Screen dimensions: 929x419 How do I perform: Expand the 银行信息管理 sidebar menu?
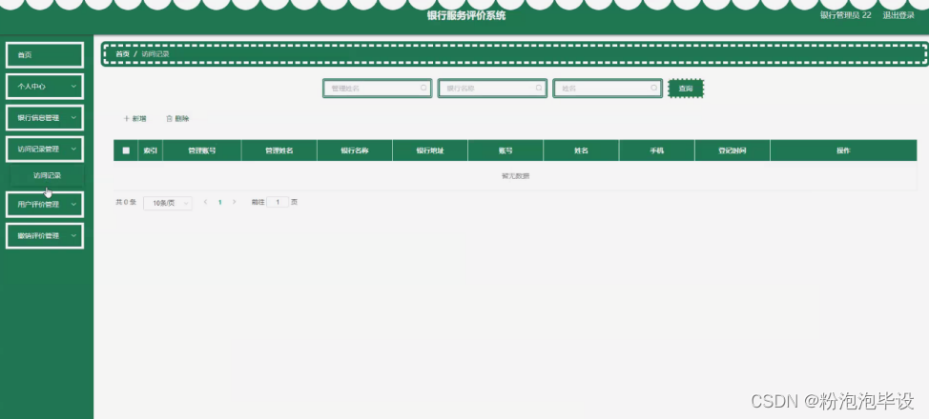pyautogui.click(x=45, y=118)
